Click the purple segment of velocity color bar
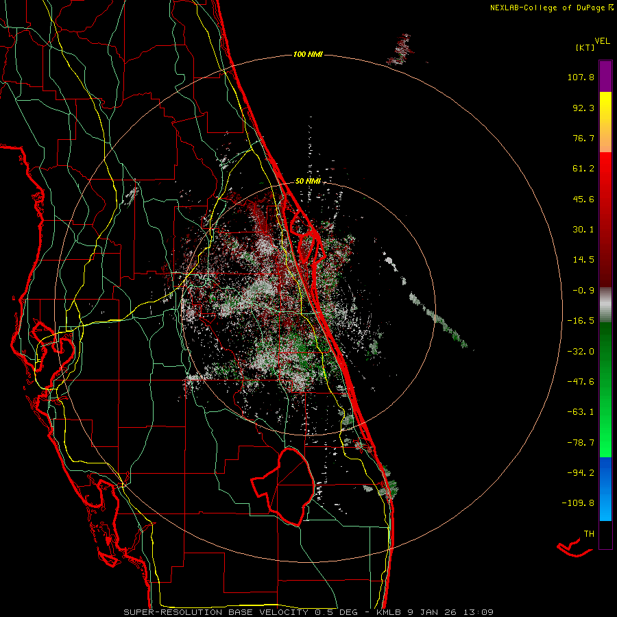The height and width of the screenshot is (617, 617). pyautogui.click(x=605, y=76)
